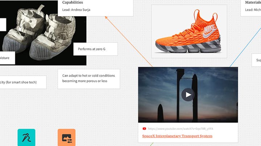Open the orange image settings icon
The image size is (261, 146).
pos(67,137)
